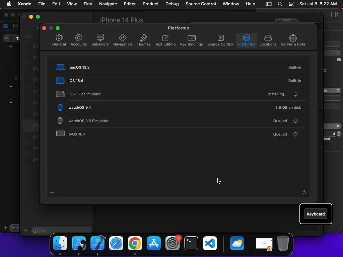Open Finder from the Dock
This screenshot has width=343, height=257.
point(60,243)
